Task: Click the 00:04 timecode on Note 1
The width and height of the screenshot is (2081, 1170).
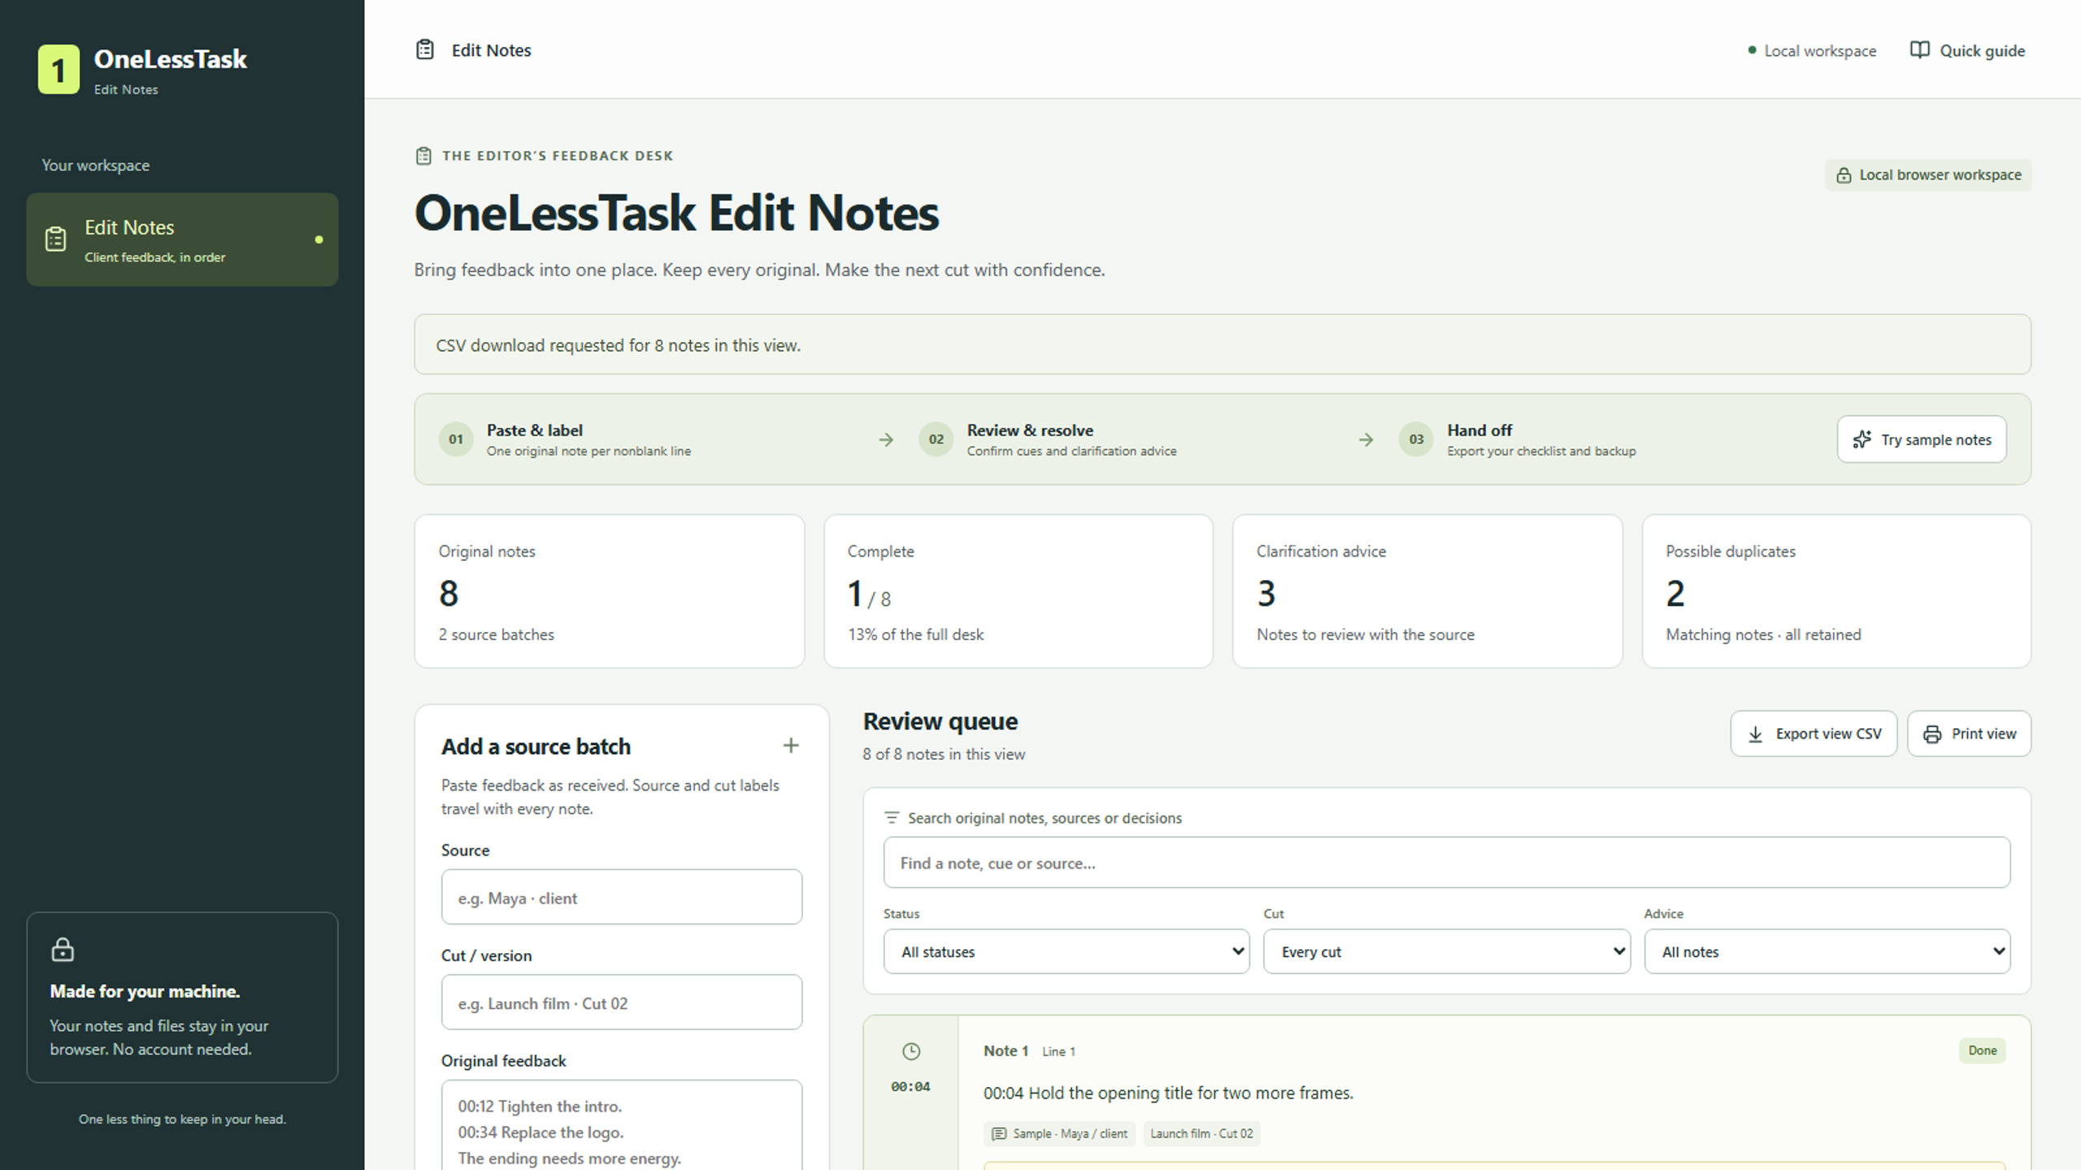Action: (910, 1087)
